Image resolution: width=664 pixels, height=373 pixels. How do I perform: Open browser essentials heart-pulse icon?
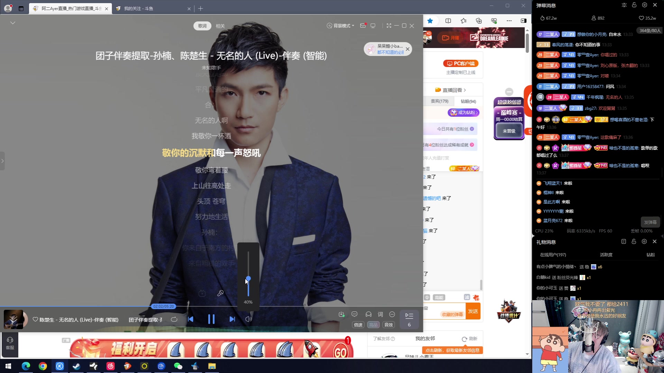click(494, 21)
